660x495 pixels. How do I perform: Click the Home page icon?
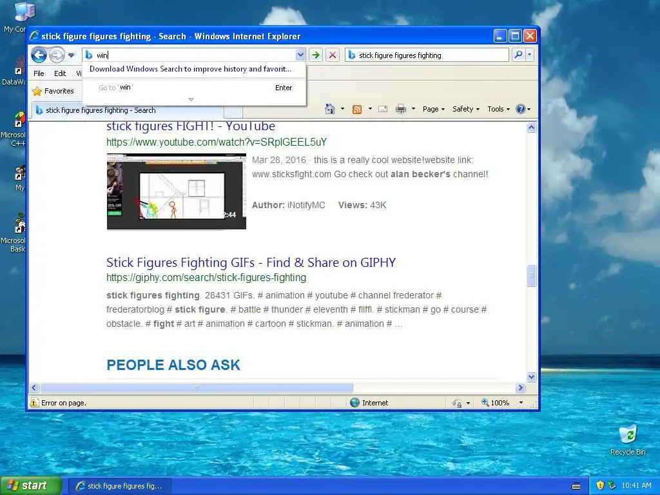point(330,109)
